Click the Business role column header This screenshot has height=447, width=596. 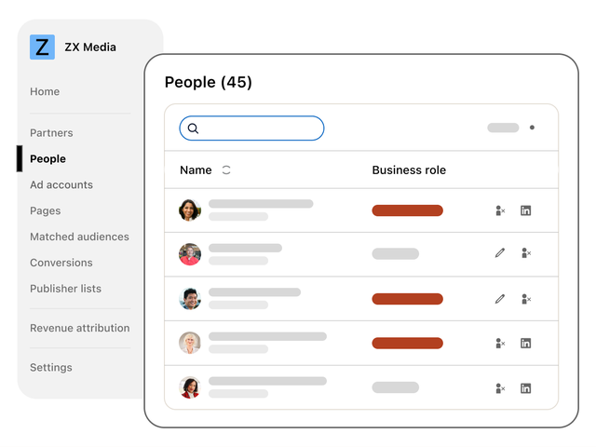[409, 169]
